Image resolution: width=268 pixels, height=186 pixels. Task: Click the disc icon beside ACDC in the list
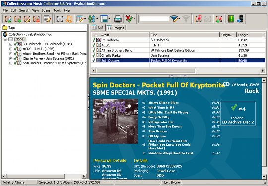click(98, 45)
